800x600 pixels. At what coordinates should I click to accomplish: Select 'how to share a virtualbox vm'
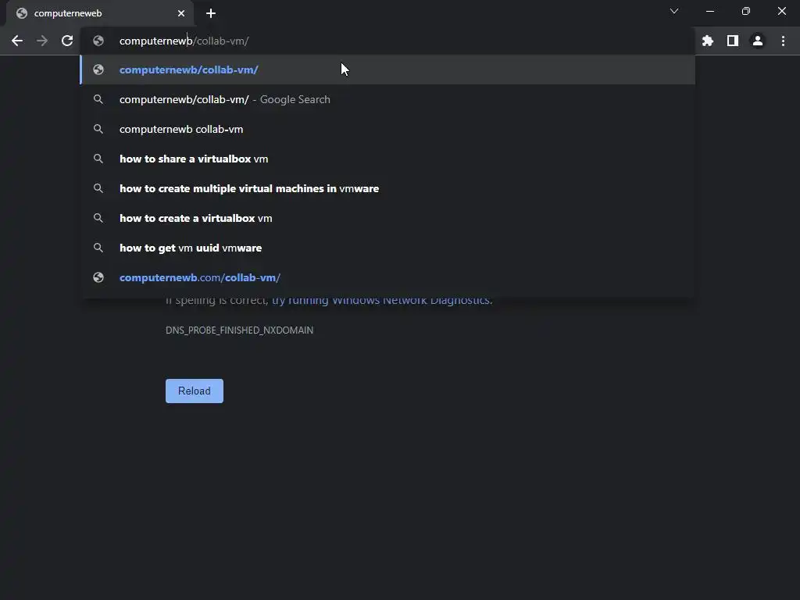click(387, 159)
